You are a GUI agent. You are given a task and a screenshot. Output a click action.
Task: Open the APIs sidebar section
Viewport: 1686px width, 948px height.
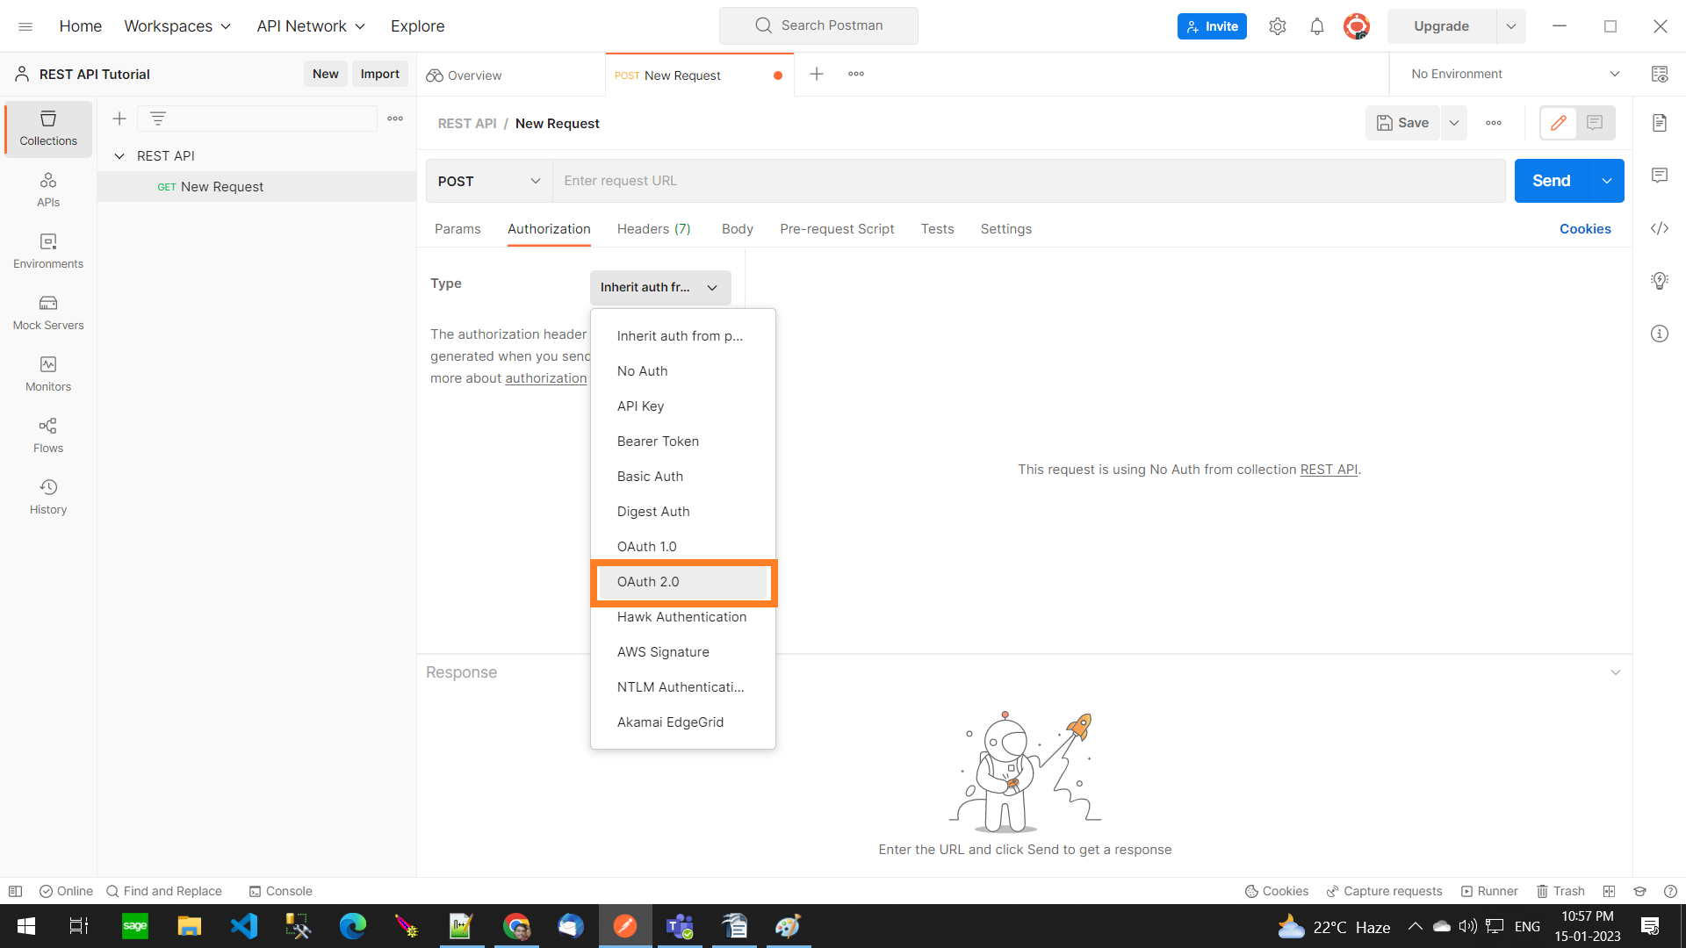coord(48,190)
